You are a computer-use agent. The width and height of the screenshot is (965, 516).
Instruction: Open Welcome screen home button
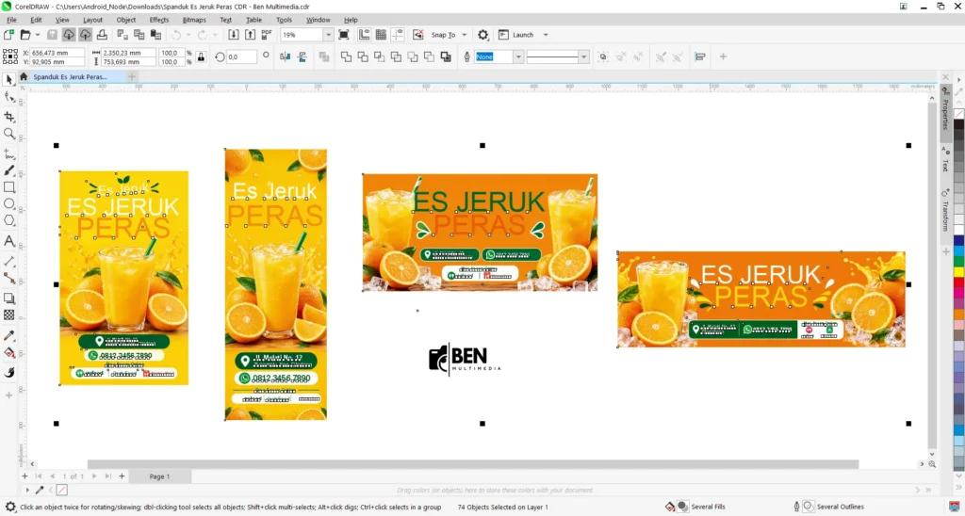[x=24, y=77]
